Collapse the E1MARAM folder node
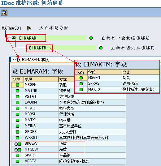This screenshot has height=166, width=161. coord(14,38)
